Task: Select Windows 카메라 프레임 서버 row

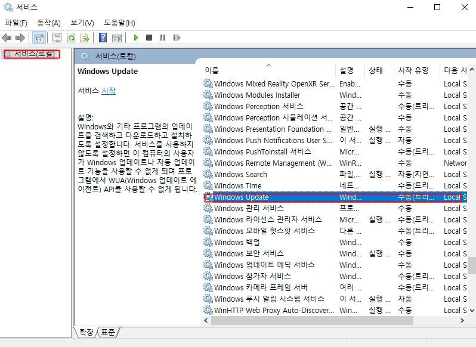Action: click(x=334, y=287)
